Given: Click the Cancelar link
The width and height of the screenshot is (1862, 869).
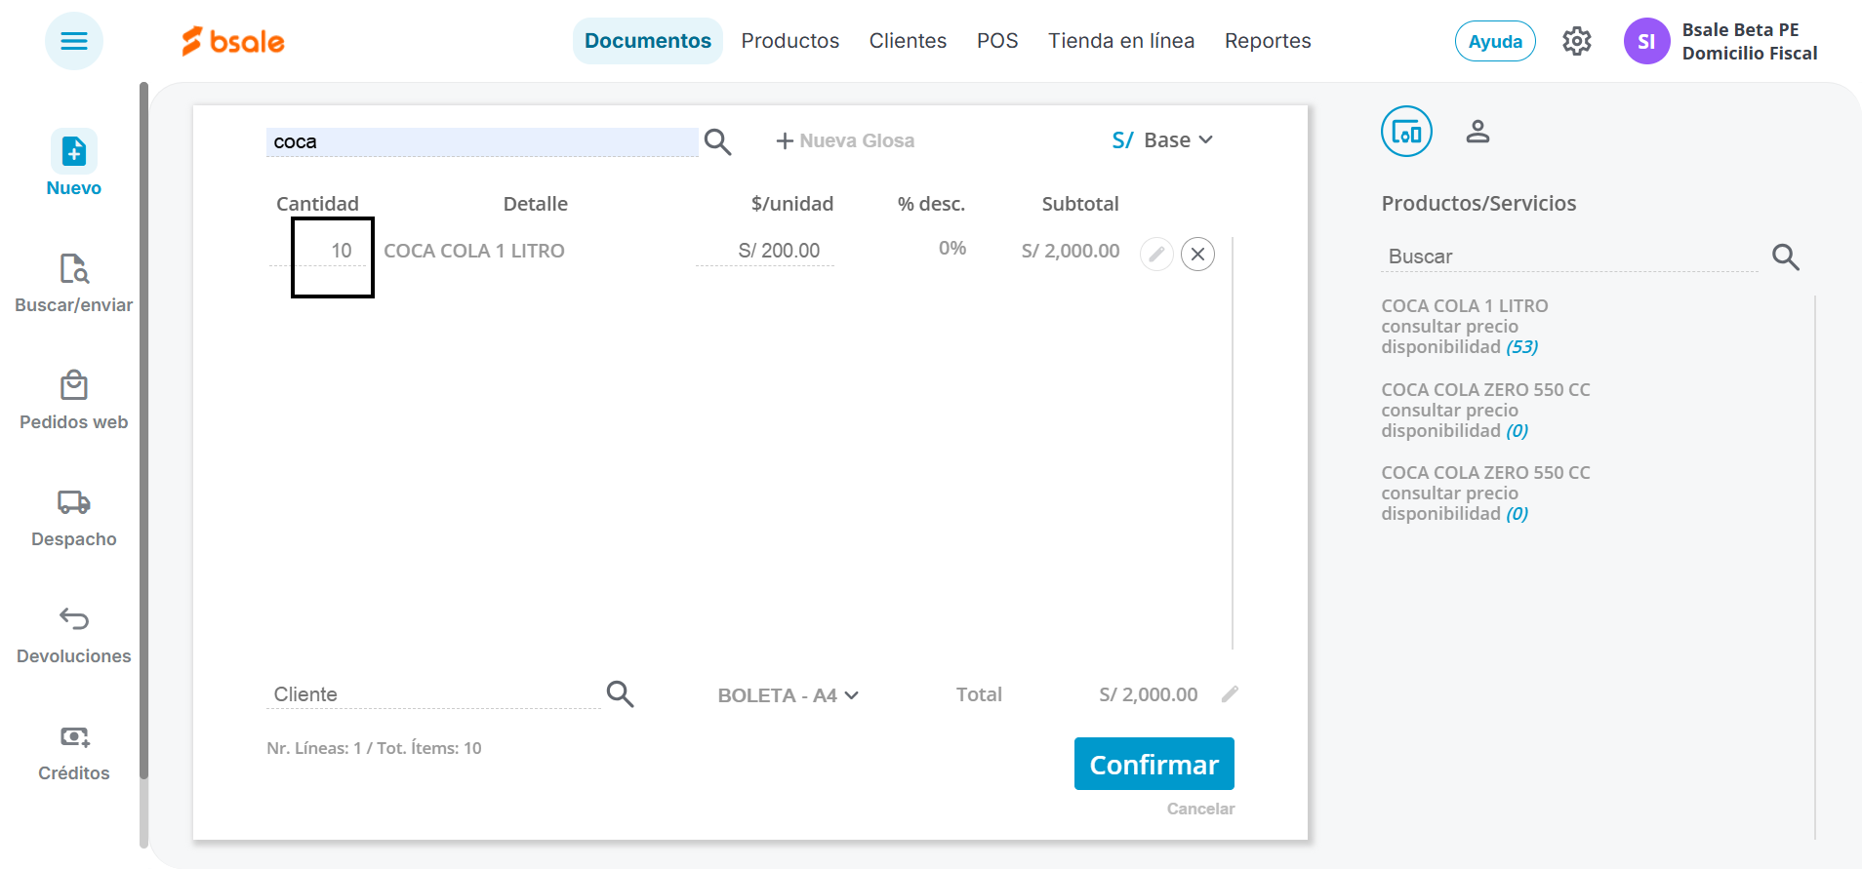Looking at the screenshot, I should (x=1200, y=809).
